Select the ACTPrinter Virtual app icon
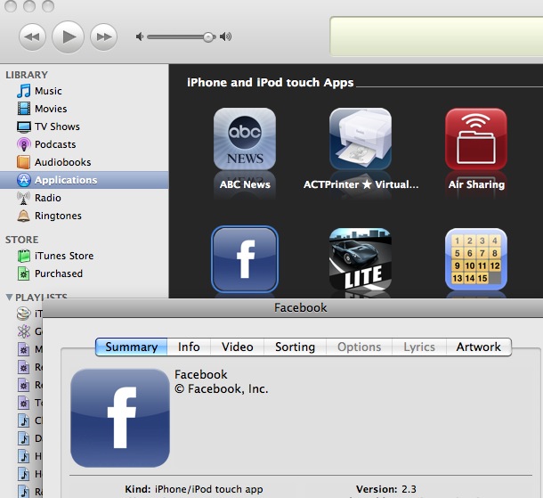This screenshot has width=543, height=498. pyautogui.click(x=361, y=139)
